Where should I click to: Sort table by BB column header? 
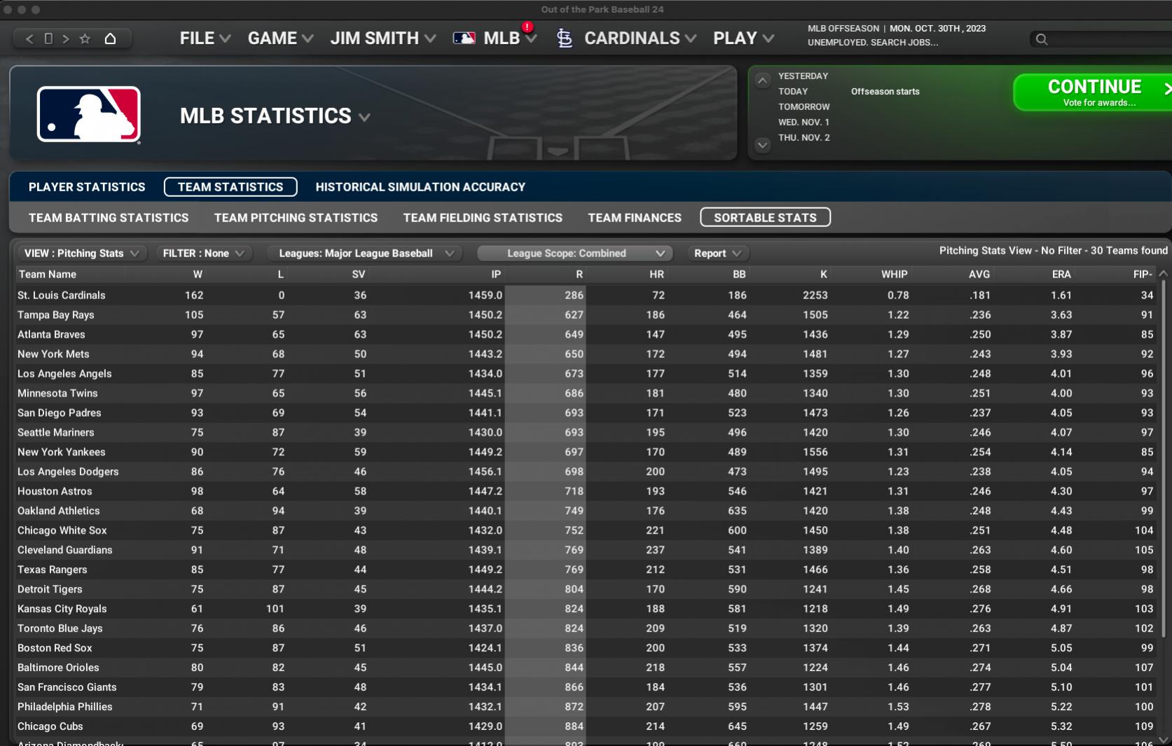739,275
